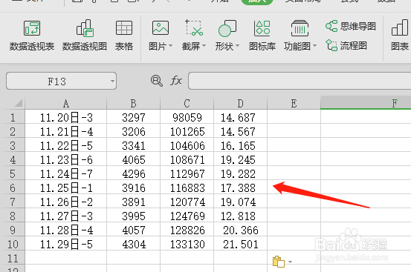Select column F header
The height and width of the screenshot is (272, 411).
pyautogui.click(x=366, y=103)
